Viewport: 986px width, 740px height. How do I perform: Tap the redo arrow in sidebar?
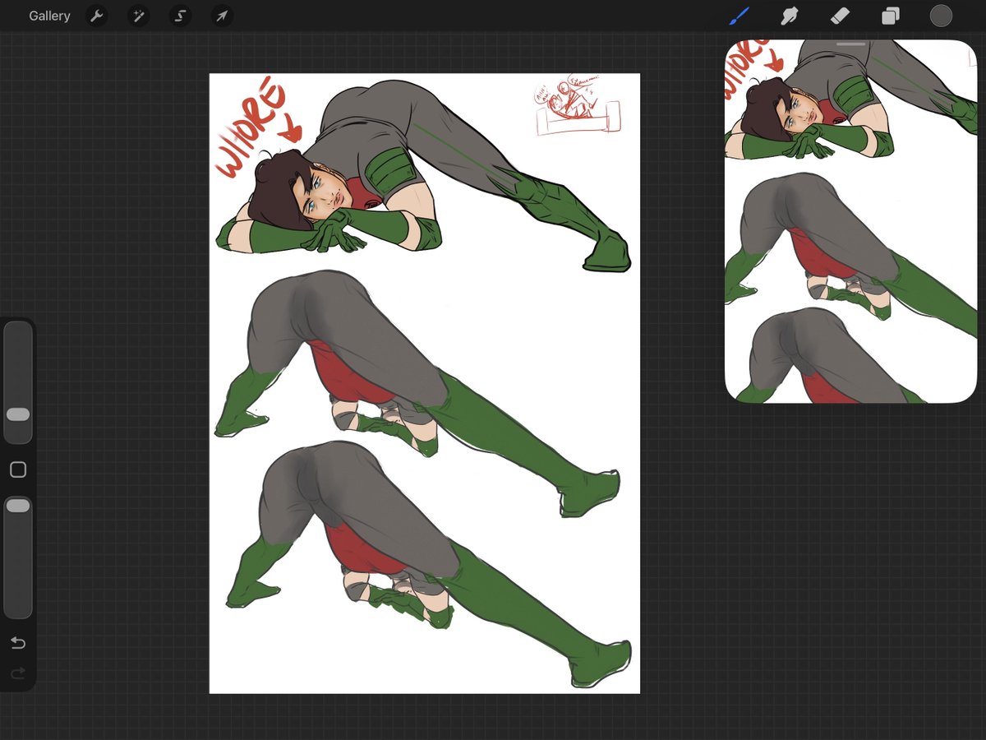18,674
